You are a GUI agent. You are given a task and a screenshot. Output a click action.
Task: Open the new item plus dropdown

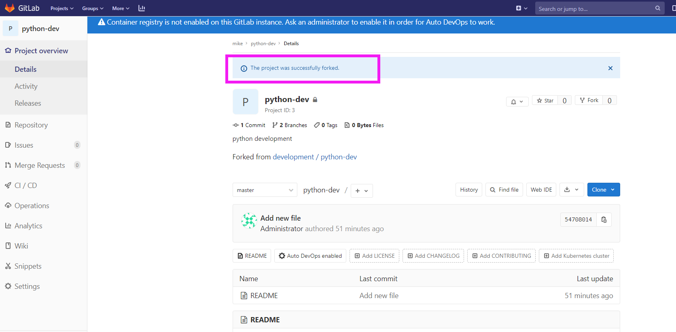521,8
